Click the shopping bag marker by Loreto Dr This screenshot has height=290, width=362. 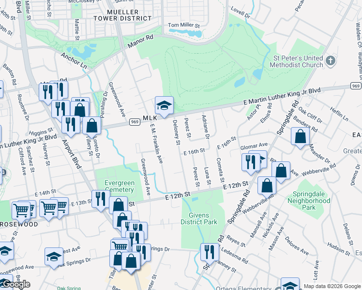[91, 126]
